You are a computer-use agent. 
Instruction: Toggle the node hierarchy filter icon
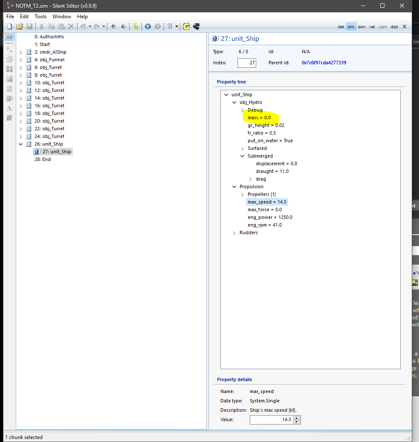(9, 49)
